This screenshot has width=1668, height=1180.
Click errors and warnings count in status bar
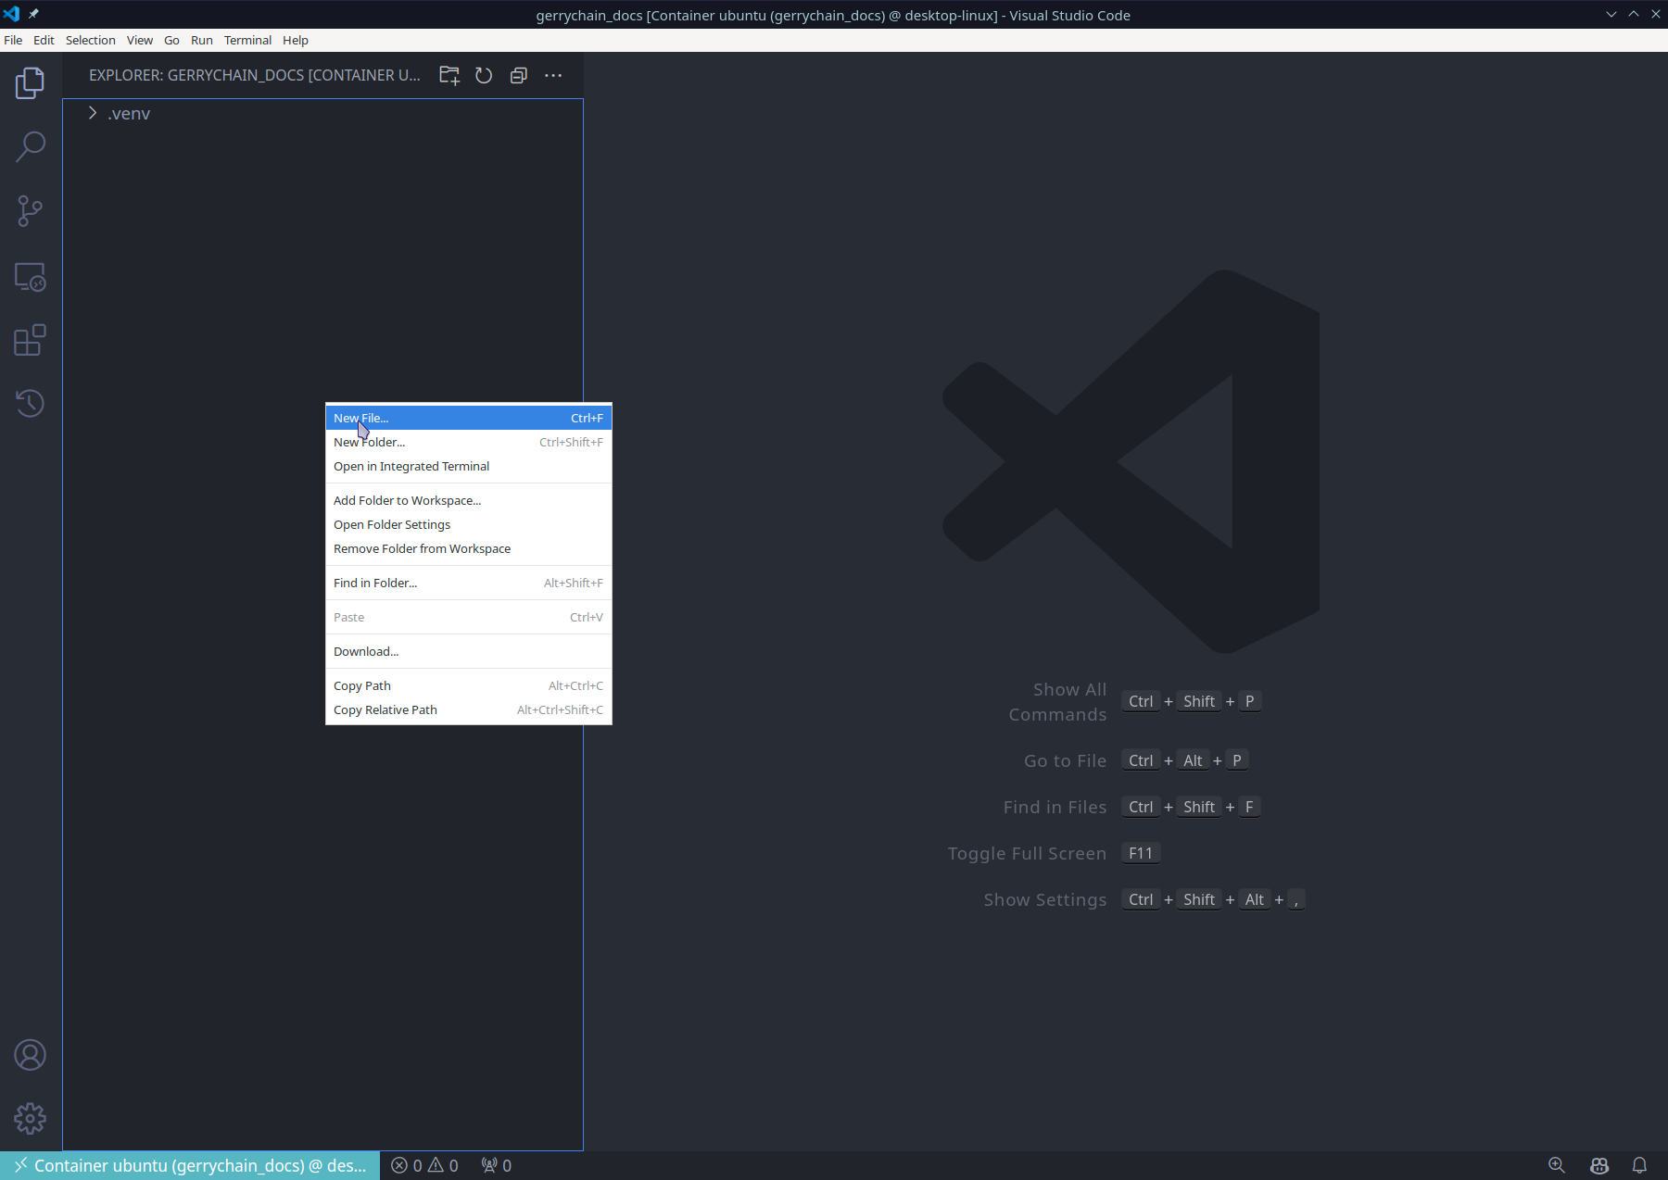425,1165
